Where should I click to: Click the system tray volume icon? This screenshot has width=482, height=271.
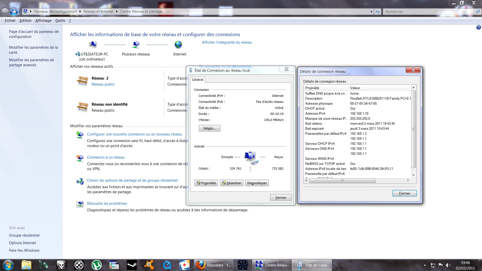tap(448, 265)
